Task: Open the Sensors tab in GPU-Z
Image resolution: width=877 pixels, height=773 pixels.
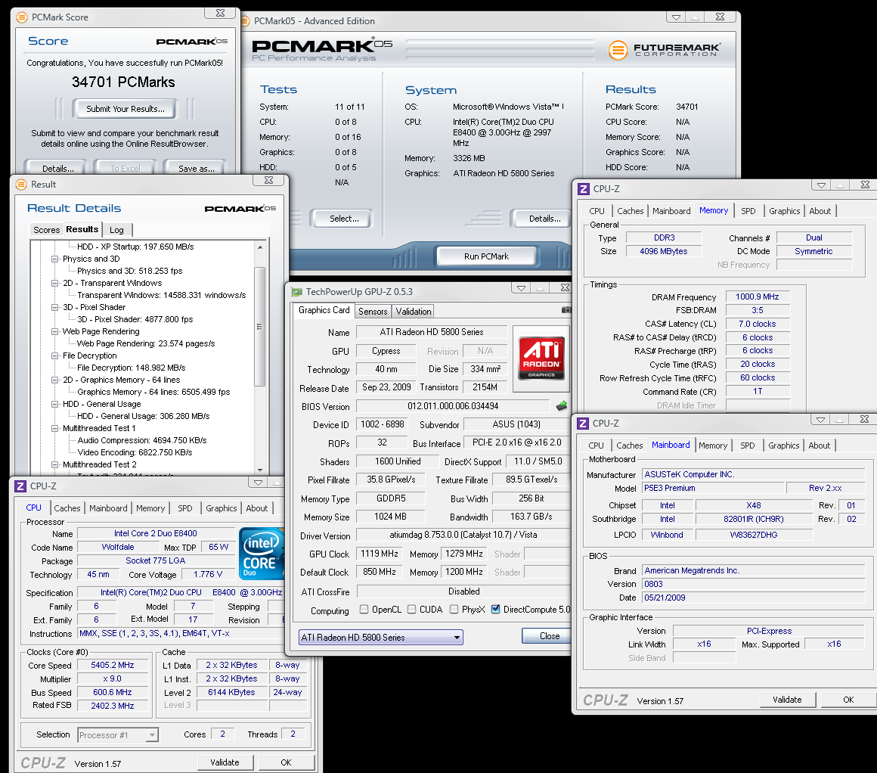Action: click(373, 312)
